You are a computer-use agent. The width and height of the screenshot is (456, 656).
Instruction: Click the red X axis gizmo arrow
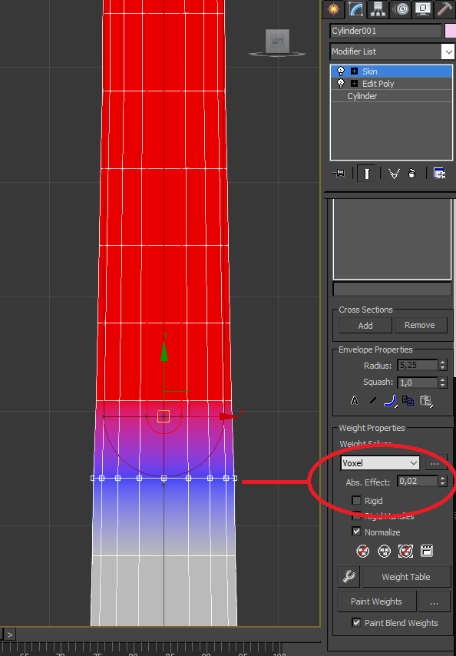[228, 416]
